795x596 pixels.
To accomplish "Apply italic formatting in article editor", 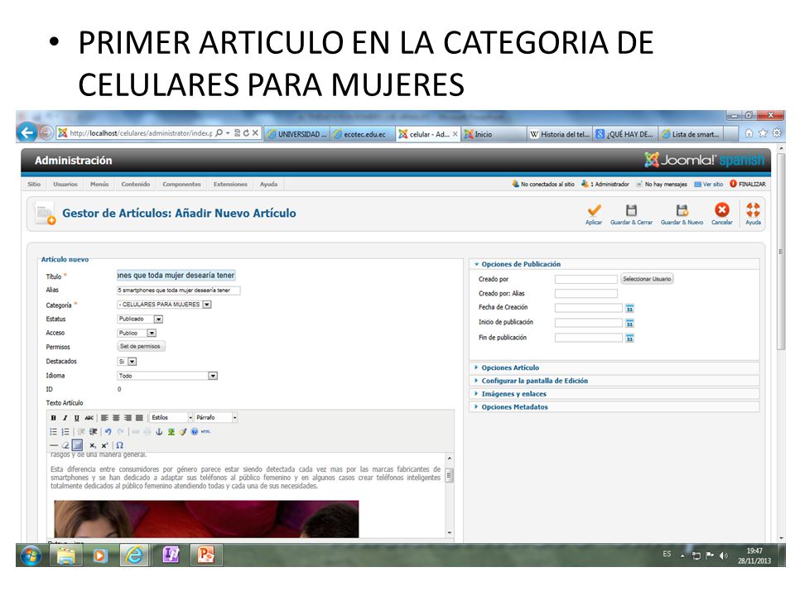I will click(65, 418).
